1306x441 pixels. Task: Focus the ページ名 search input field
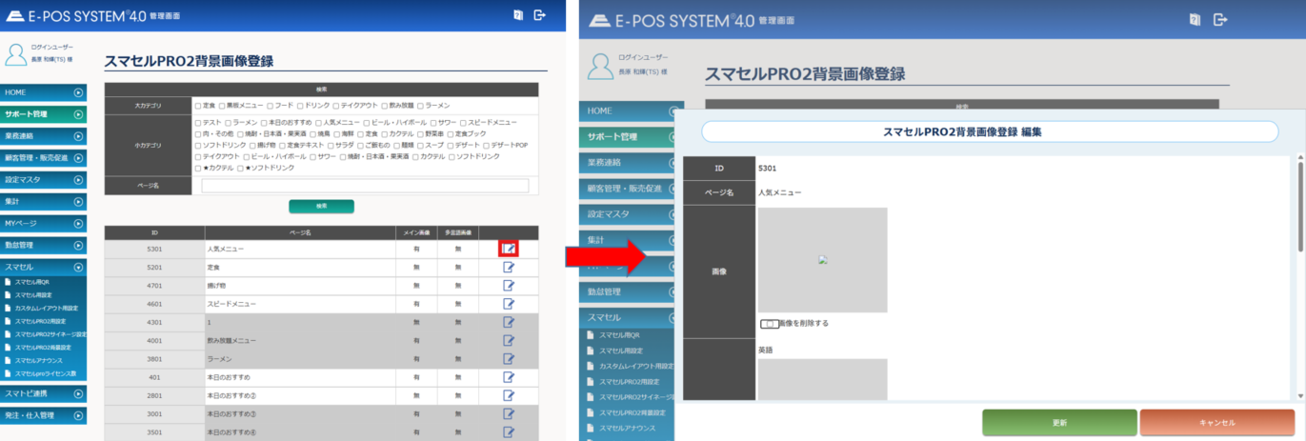click(x=365, y=186)
